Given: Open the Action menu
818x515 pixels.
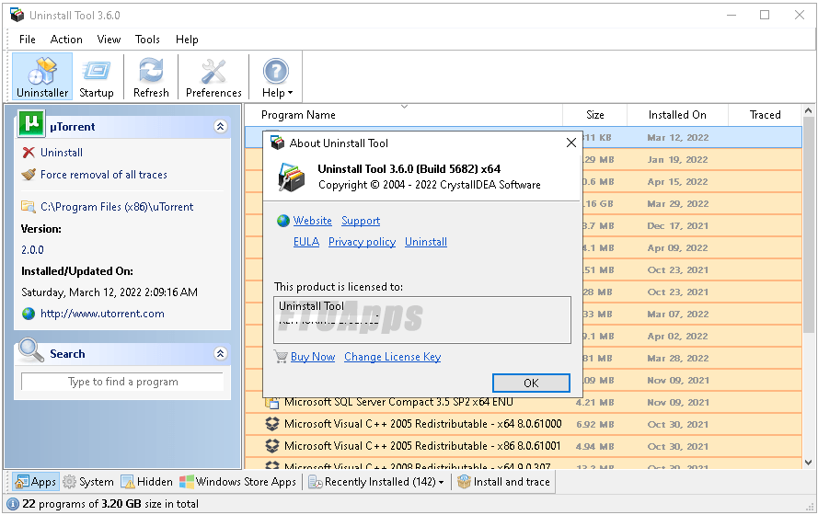Looking at the screenshot, I should tap(66, 40).
